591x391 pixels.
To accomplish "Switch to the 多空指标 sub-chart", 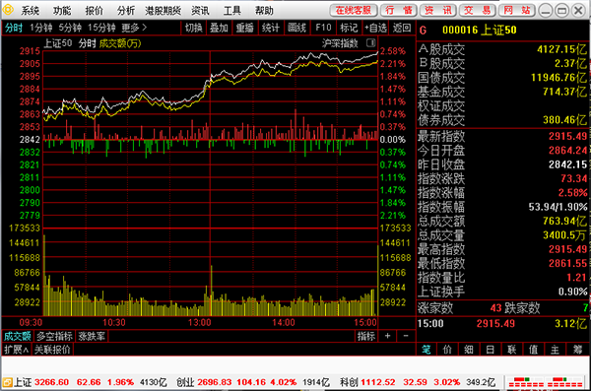I will (x=54, y=336).
